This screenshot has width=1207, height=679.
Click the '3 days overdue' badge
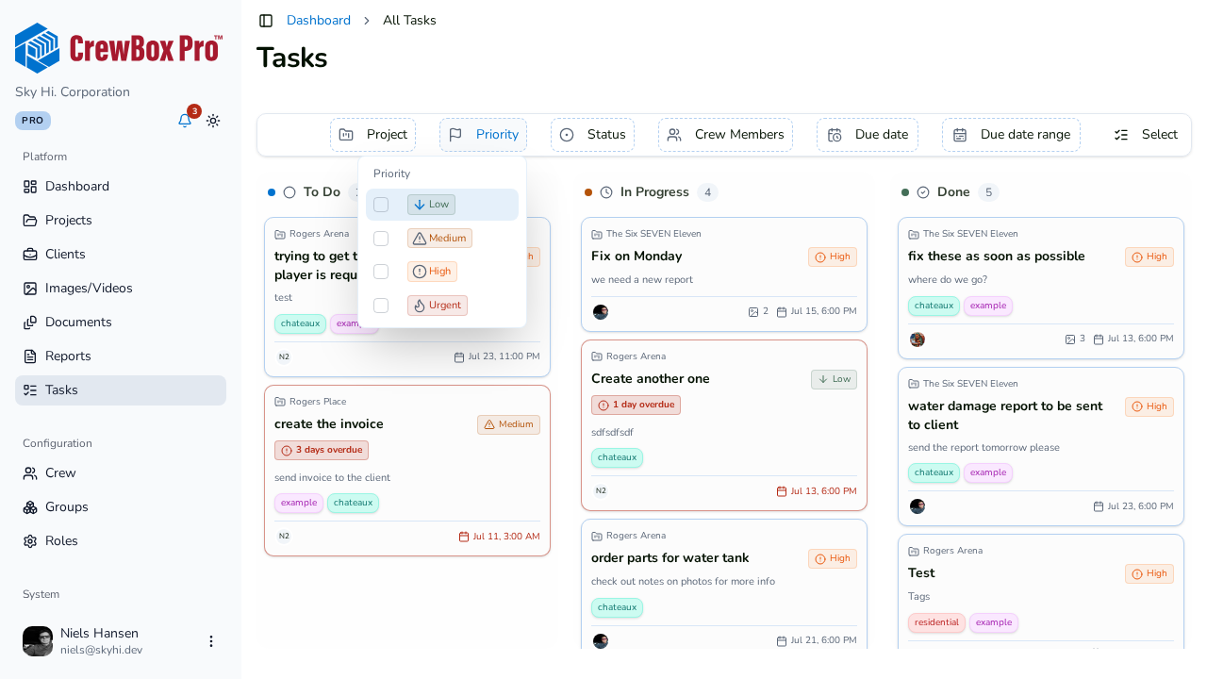click(x=322, y=450)
